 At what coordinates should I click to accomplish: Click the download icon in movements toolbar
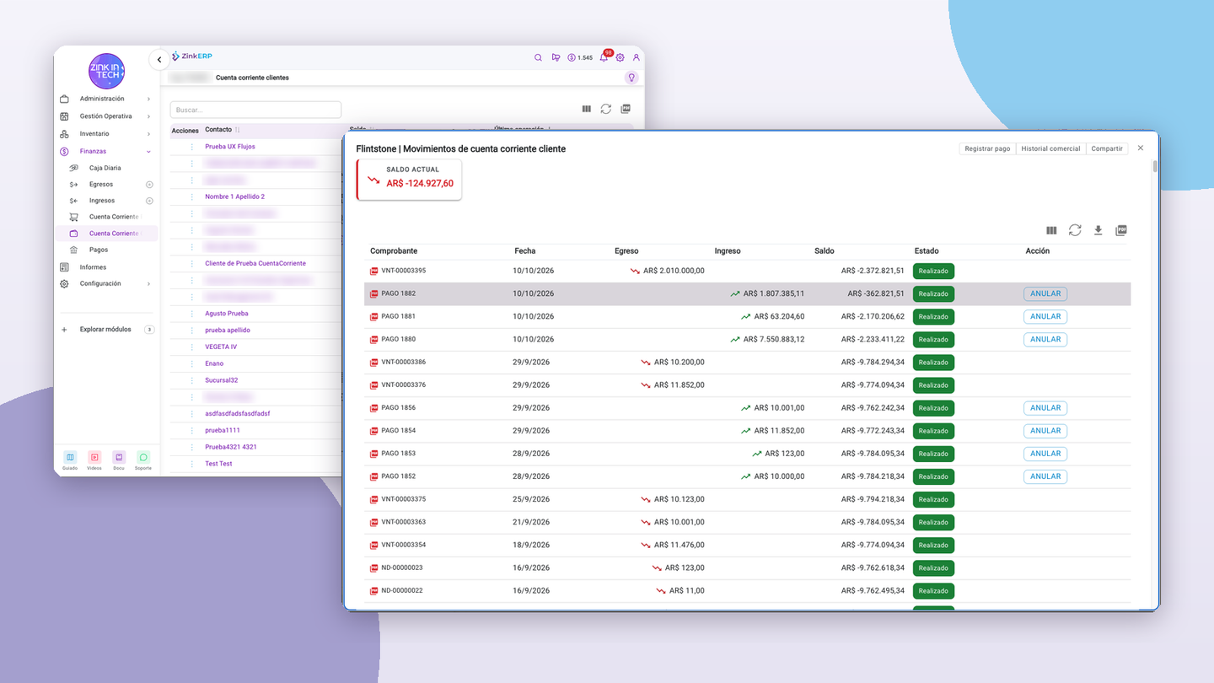click(1098, 230)
